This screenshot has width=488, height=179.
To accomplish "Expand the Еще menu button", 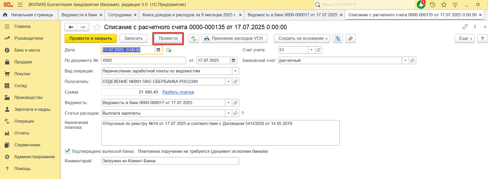I will click(x=465, y=38).
